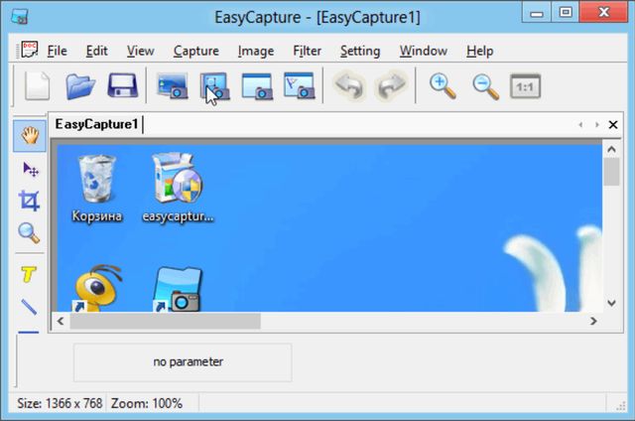The height and width of the screenshot is (421, 635).
Task: Click the no parameter panel box
Action: pyautogui.click(x=183, y=362)
